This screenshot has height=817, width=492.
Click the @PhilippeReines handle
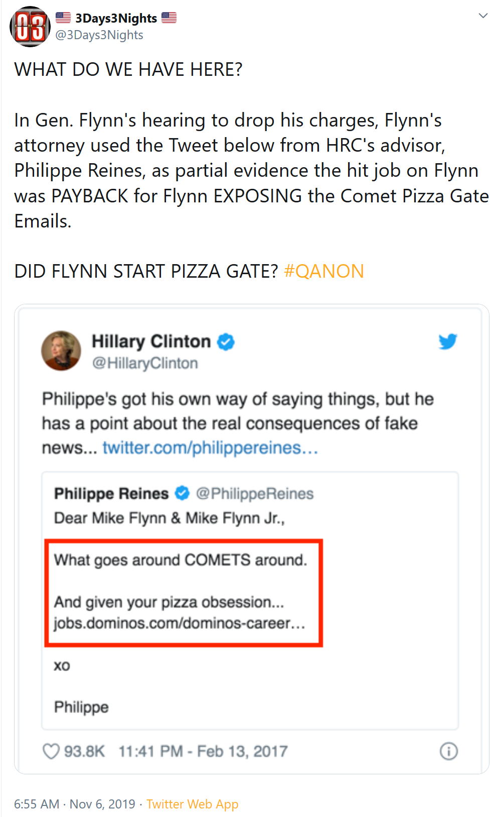255,494
